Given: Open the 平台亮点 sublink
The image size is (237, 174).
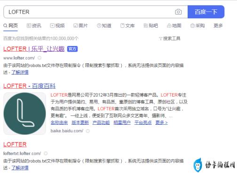Looking at the screenshot, I should click(143, 122).
